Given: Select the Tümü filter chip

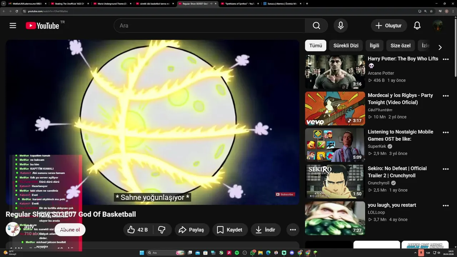Looking at the screenshot, I should click(316, 46).
